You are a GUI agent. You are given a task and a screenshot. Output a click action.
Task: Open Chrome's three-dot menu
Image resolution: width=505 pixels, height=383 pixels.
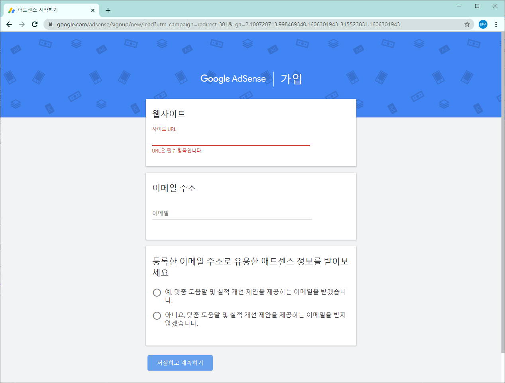click(x=496, y=24)
